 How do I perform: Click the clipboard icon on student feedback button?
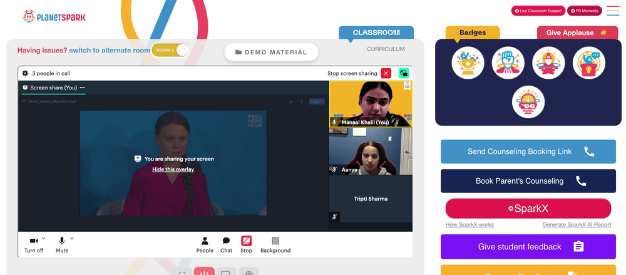[x=578, y=247]
